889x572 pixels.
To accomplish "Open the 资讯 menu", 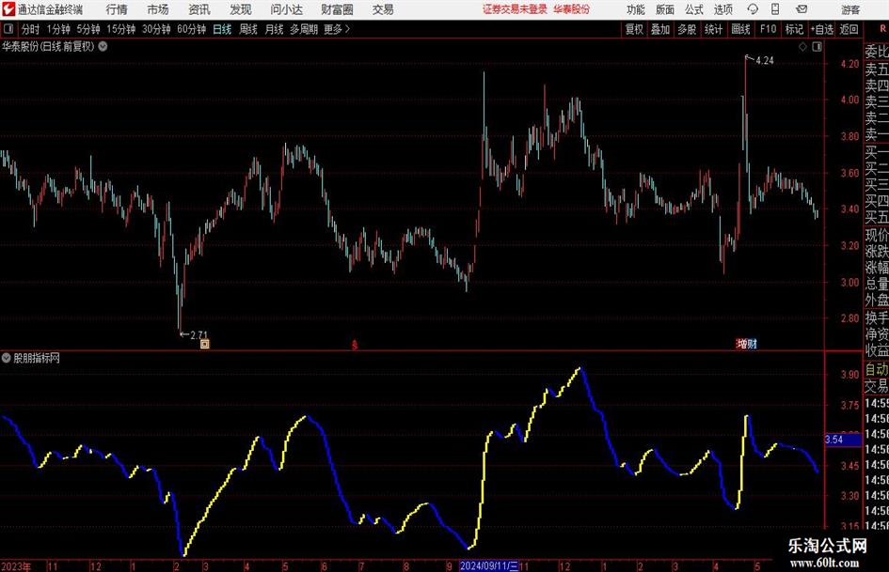I will click(199, 9).
